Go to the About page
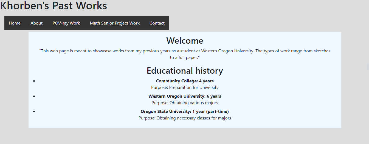 tap(36, 23)
